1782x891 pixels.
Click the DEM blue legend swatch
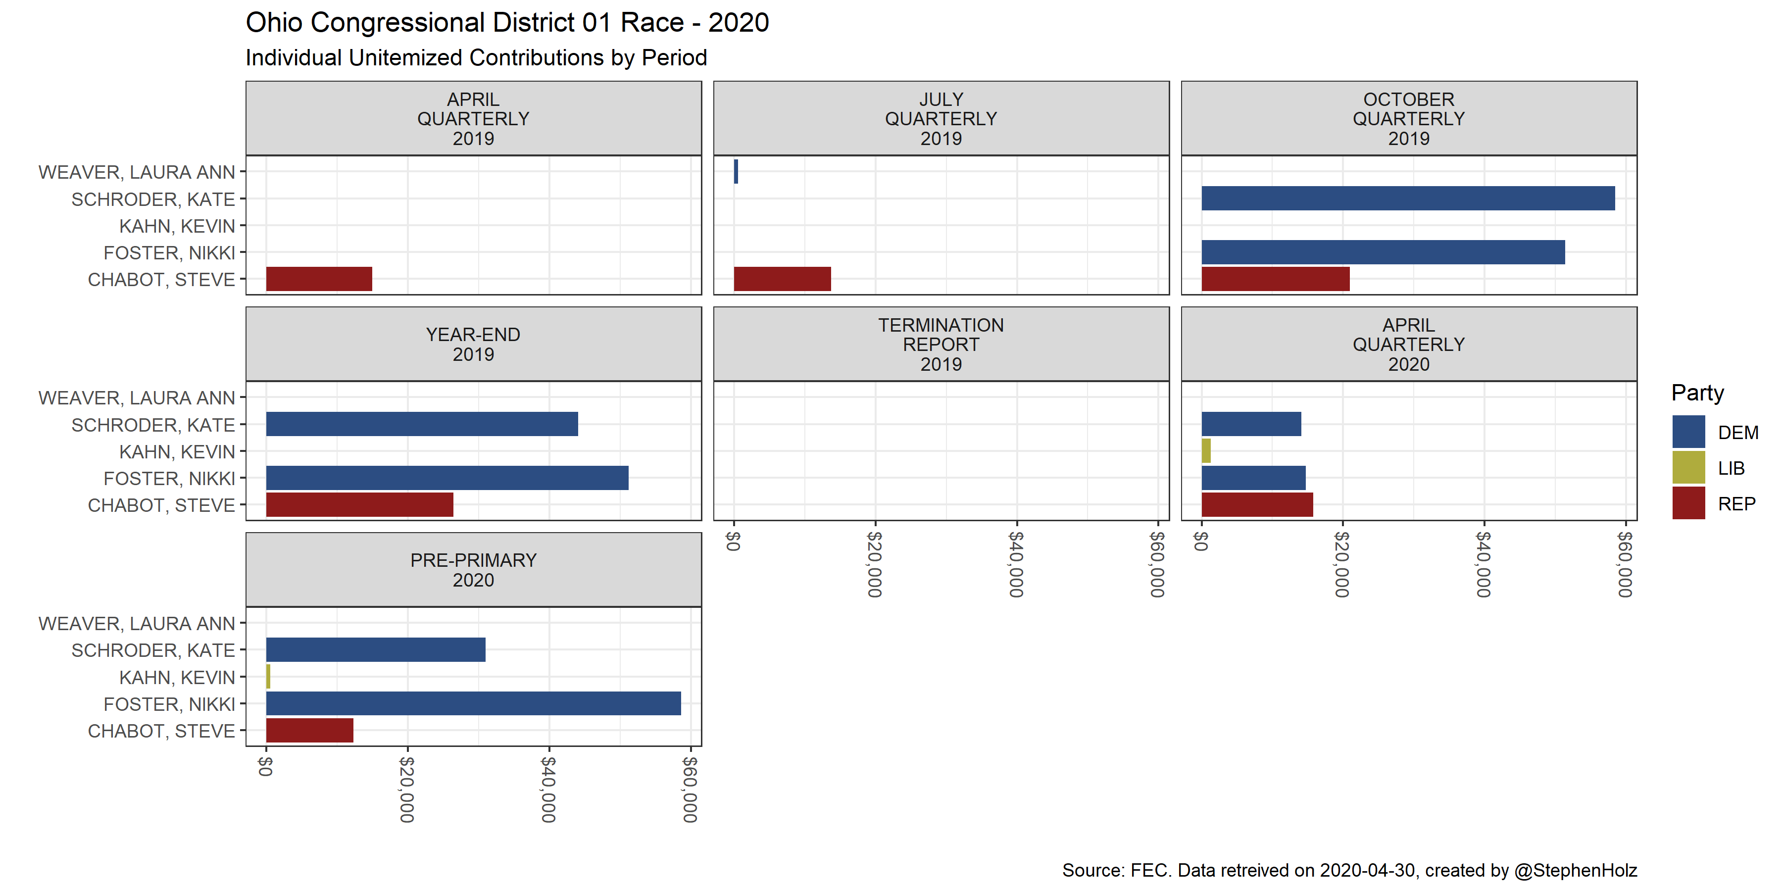pyautogui.click(x=1688, y=432)
